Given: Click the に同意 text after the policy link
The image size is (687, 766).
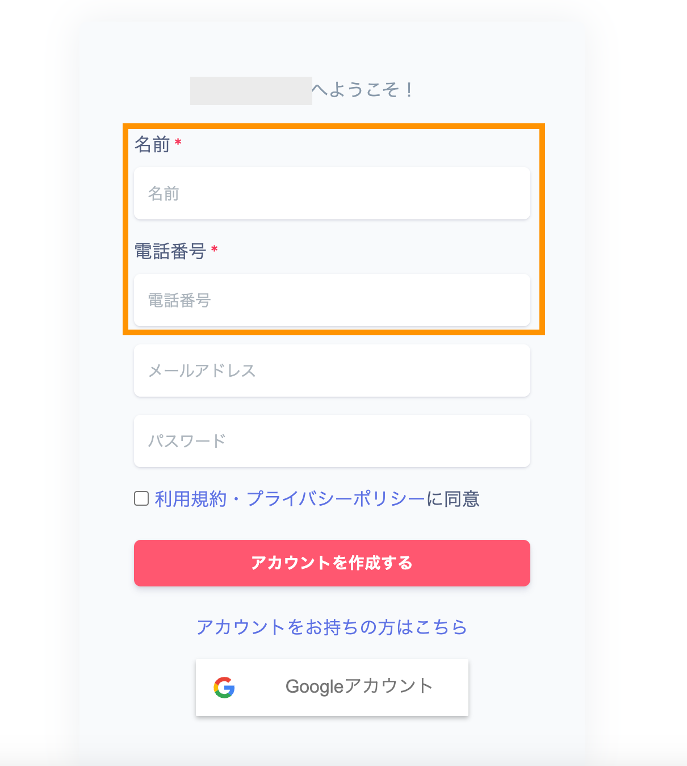Looking at the screenshot, I should (453, 499).
